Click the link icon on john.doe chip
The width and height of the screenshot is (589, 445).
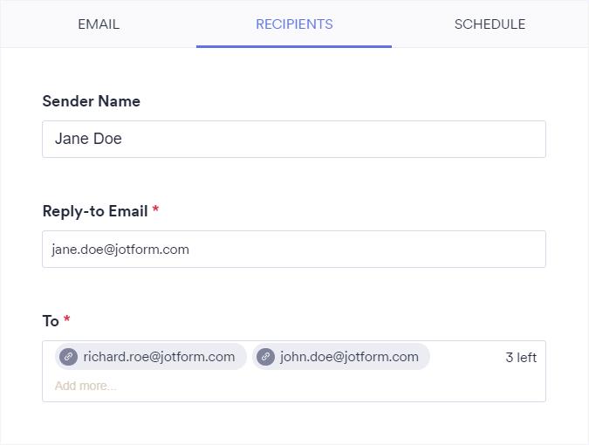tap(265, 357)
